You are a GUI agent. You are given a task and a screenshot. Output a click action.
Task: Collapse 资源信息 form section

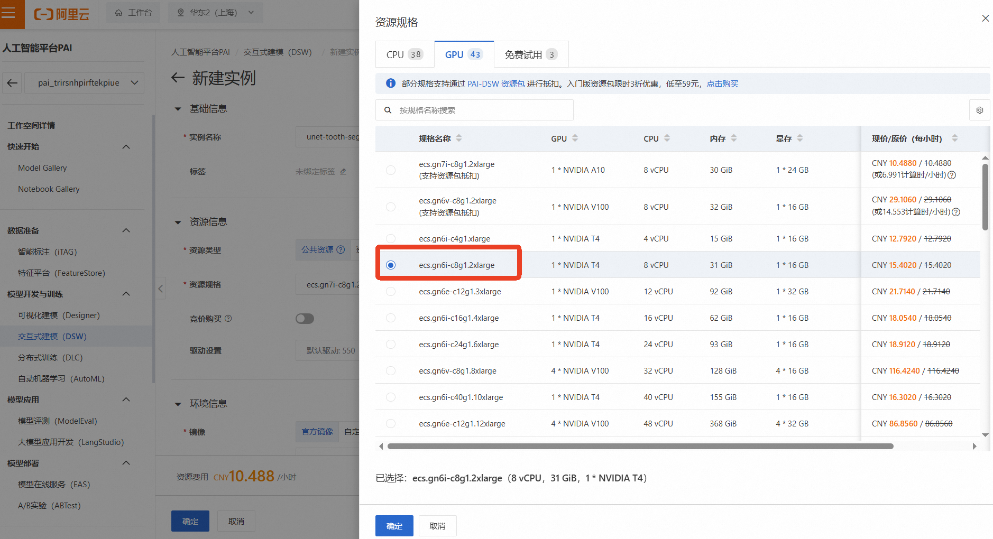(x=178, y=222)
